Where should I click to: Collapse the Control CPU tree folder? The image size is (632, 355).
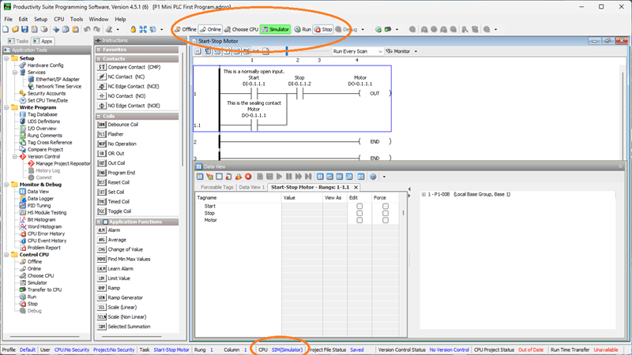coord(7,254)
